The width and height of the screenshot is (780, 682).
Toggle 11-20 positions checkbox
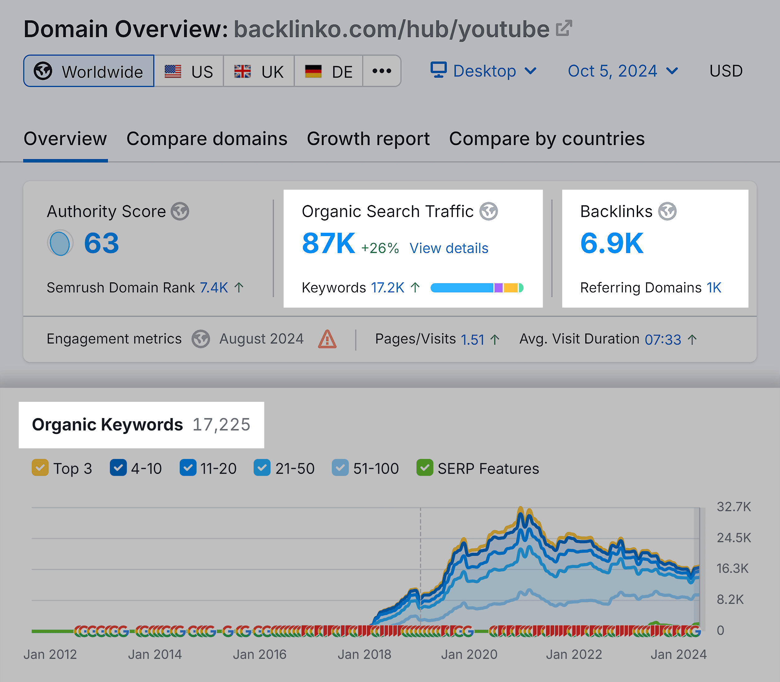coord(188,467)
